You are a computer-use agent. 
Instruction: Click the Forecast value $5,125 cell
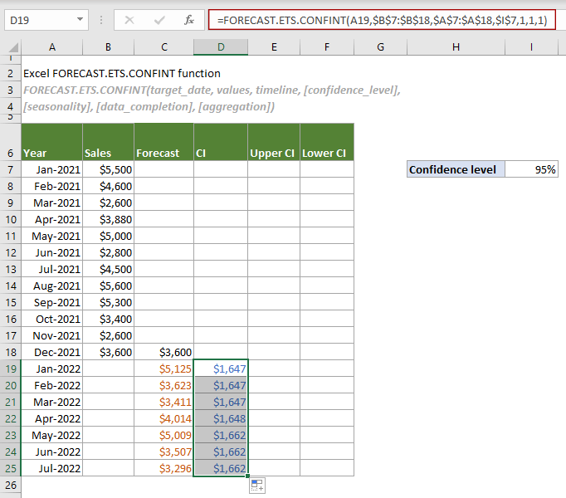tap(163, 368)
